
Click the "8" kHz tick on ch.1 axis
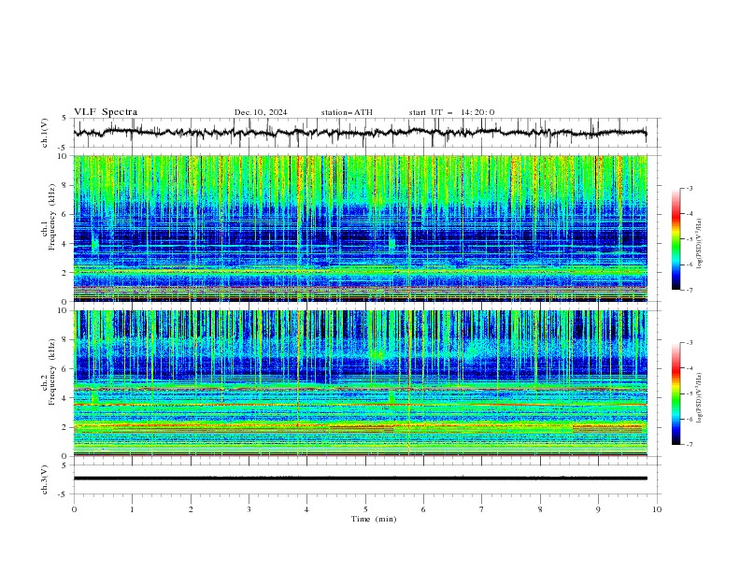pos(65,185)
